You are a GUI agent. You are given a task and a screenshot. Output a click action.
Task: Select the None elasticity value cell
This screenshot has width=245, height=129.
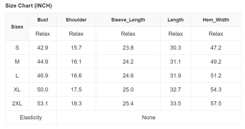coord(149,117)
